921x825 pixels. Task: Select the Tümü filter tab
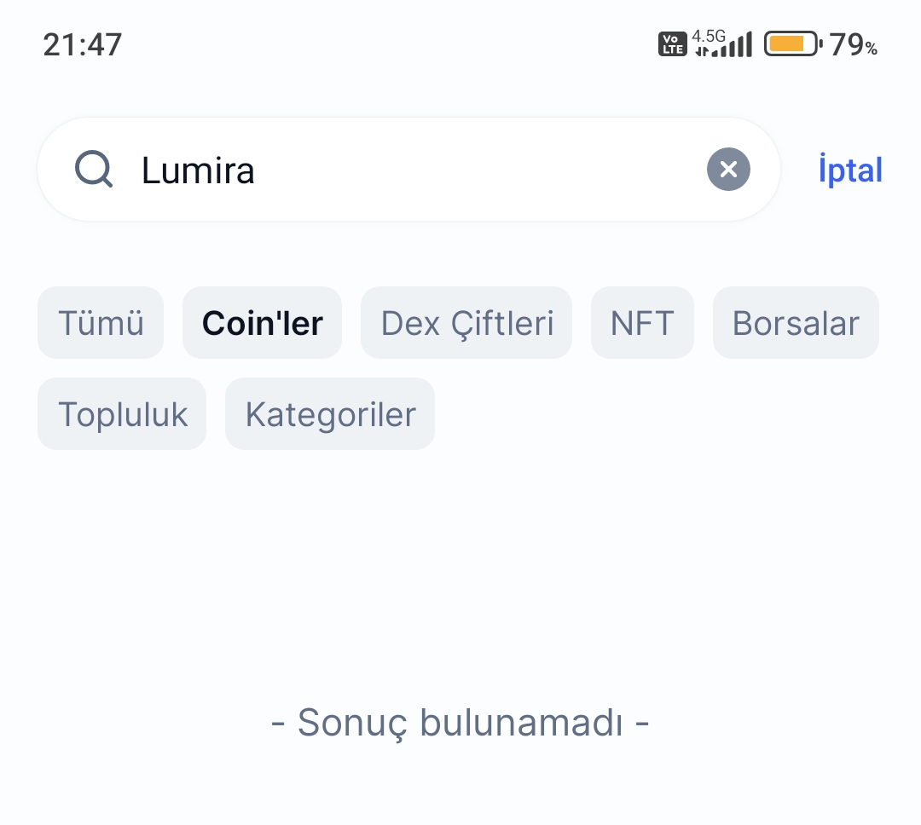tap(101, 322)
